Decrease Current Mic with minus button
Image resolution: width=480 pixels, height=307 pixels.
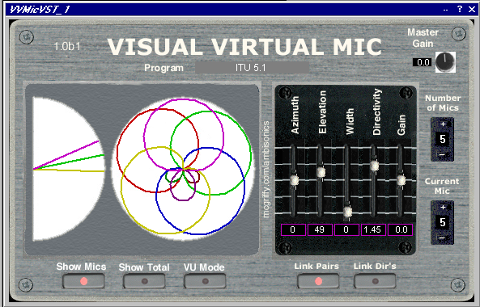tap(442, 238)
